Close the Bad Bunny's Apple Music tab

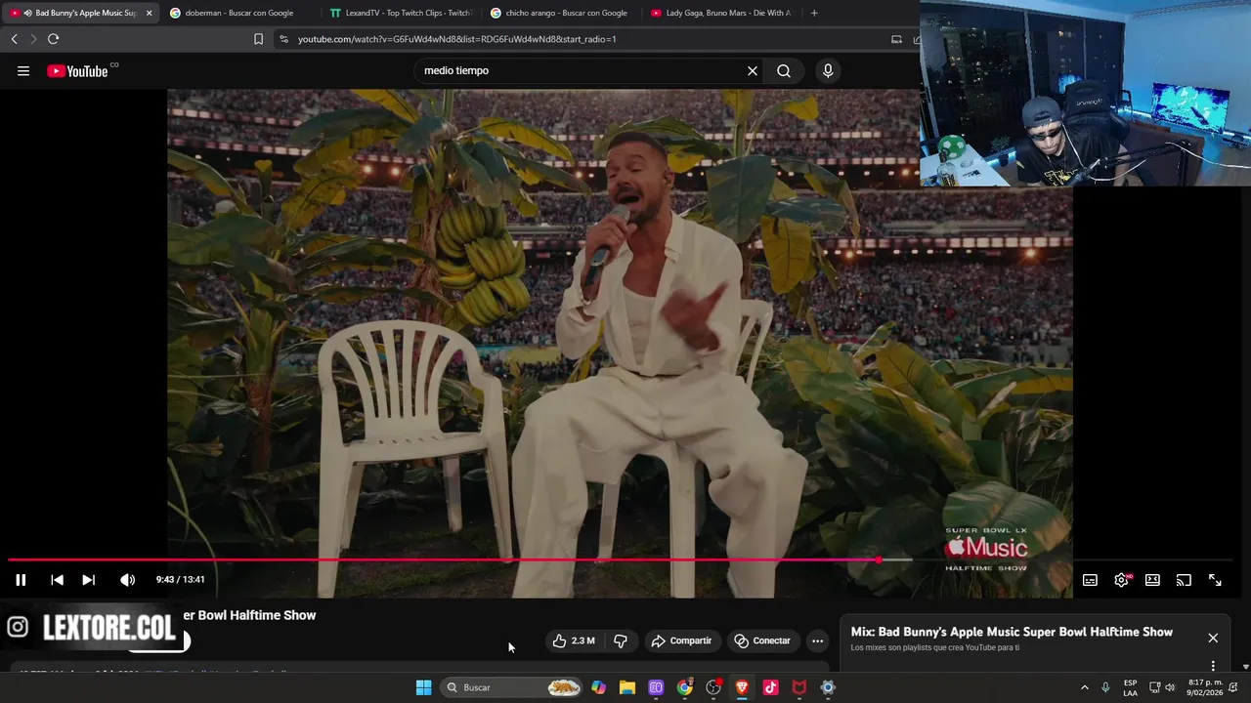[149, 13]
